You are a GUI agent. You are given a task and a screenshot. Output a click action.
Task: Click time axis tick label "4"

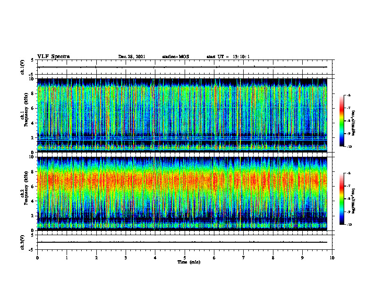155,258
